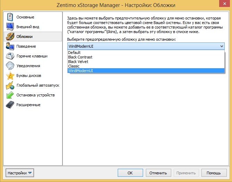
Task: Click the Горячие клавиши keyboard icon
Action: pyautogui.click(x=10, y=56)
